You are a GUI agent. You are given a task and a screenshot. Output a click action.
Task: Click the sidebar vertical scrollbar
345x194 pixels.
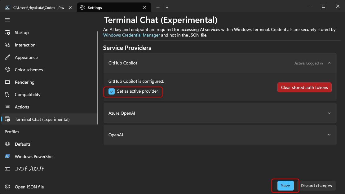point(98,77)
